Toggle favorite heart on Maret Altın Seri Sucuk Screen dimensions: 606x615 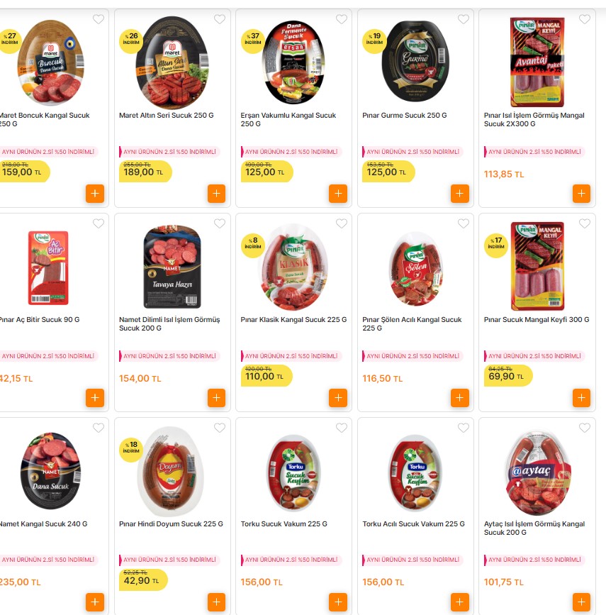click(x=220, y=19)
